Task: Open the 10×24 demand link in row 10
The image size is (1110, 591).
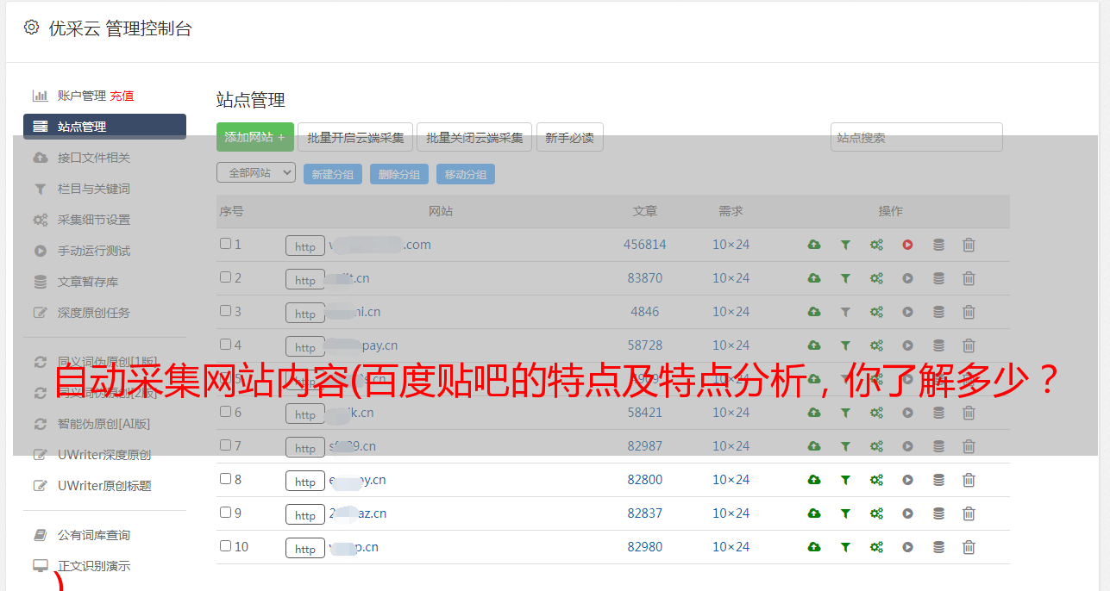Action: (731, 547)
